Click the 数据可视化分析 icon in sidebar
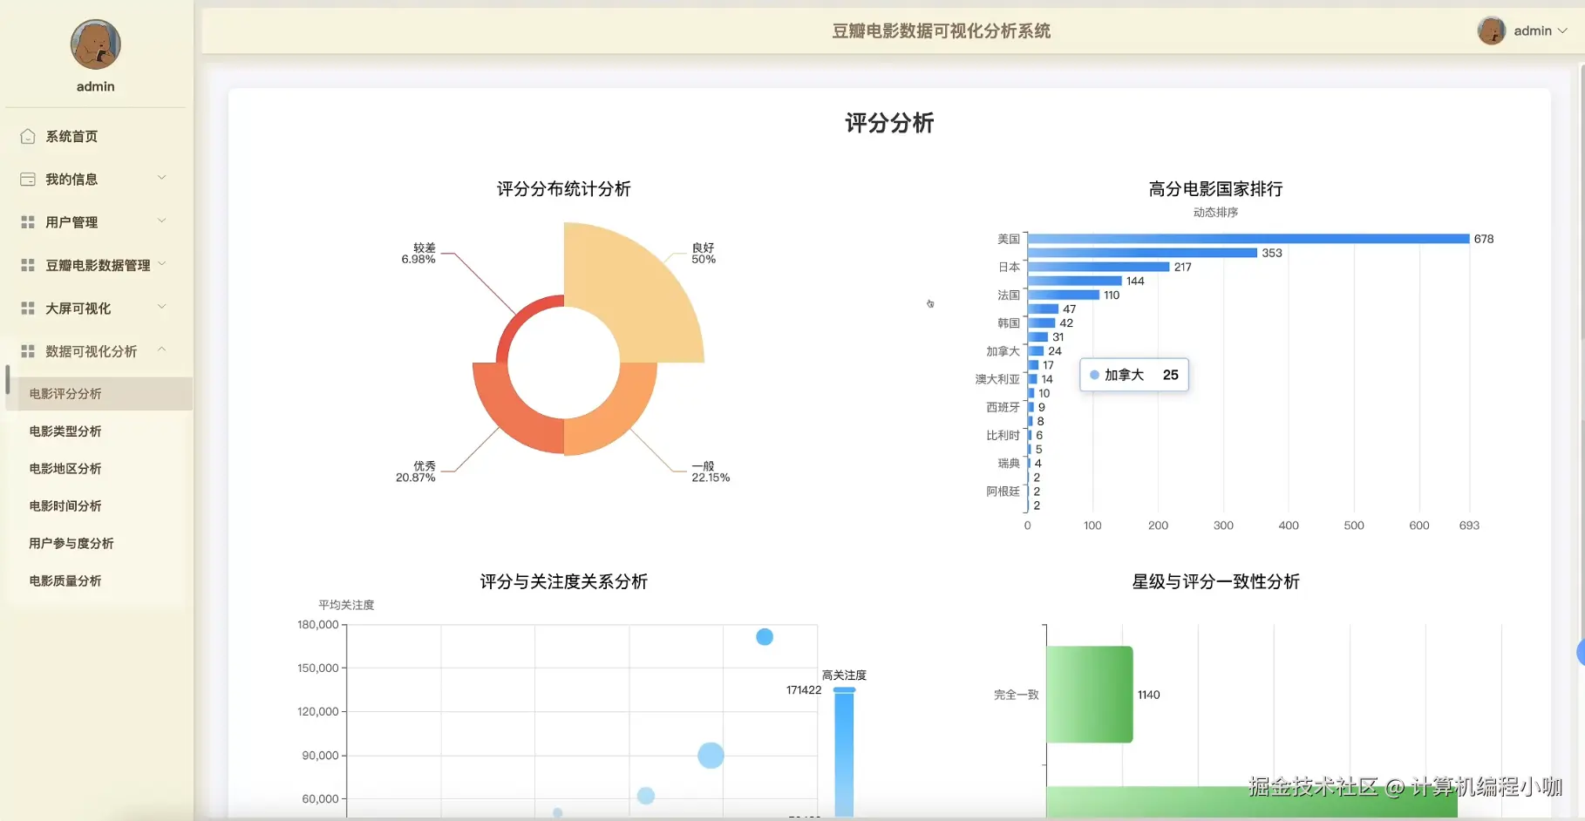Viewport: 1585px width, 821px height. pyautogui.click(x=26, y=350)
